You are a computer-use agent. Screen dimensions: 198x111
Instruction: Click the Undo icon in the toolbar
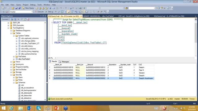pyautogui.click(x=61, y=8)
